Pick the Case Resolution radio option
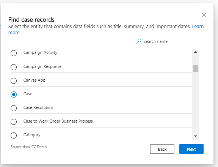 click(14, 108)
